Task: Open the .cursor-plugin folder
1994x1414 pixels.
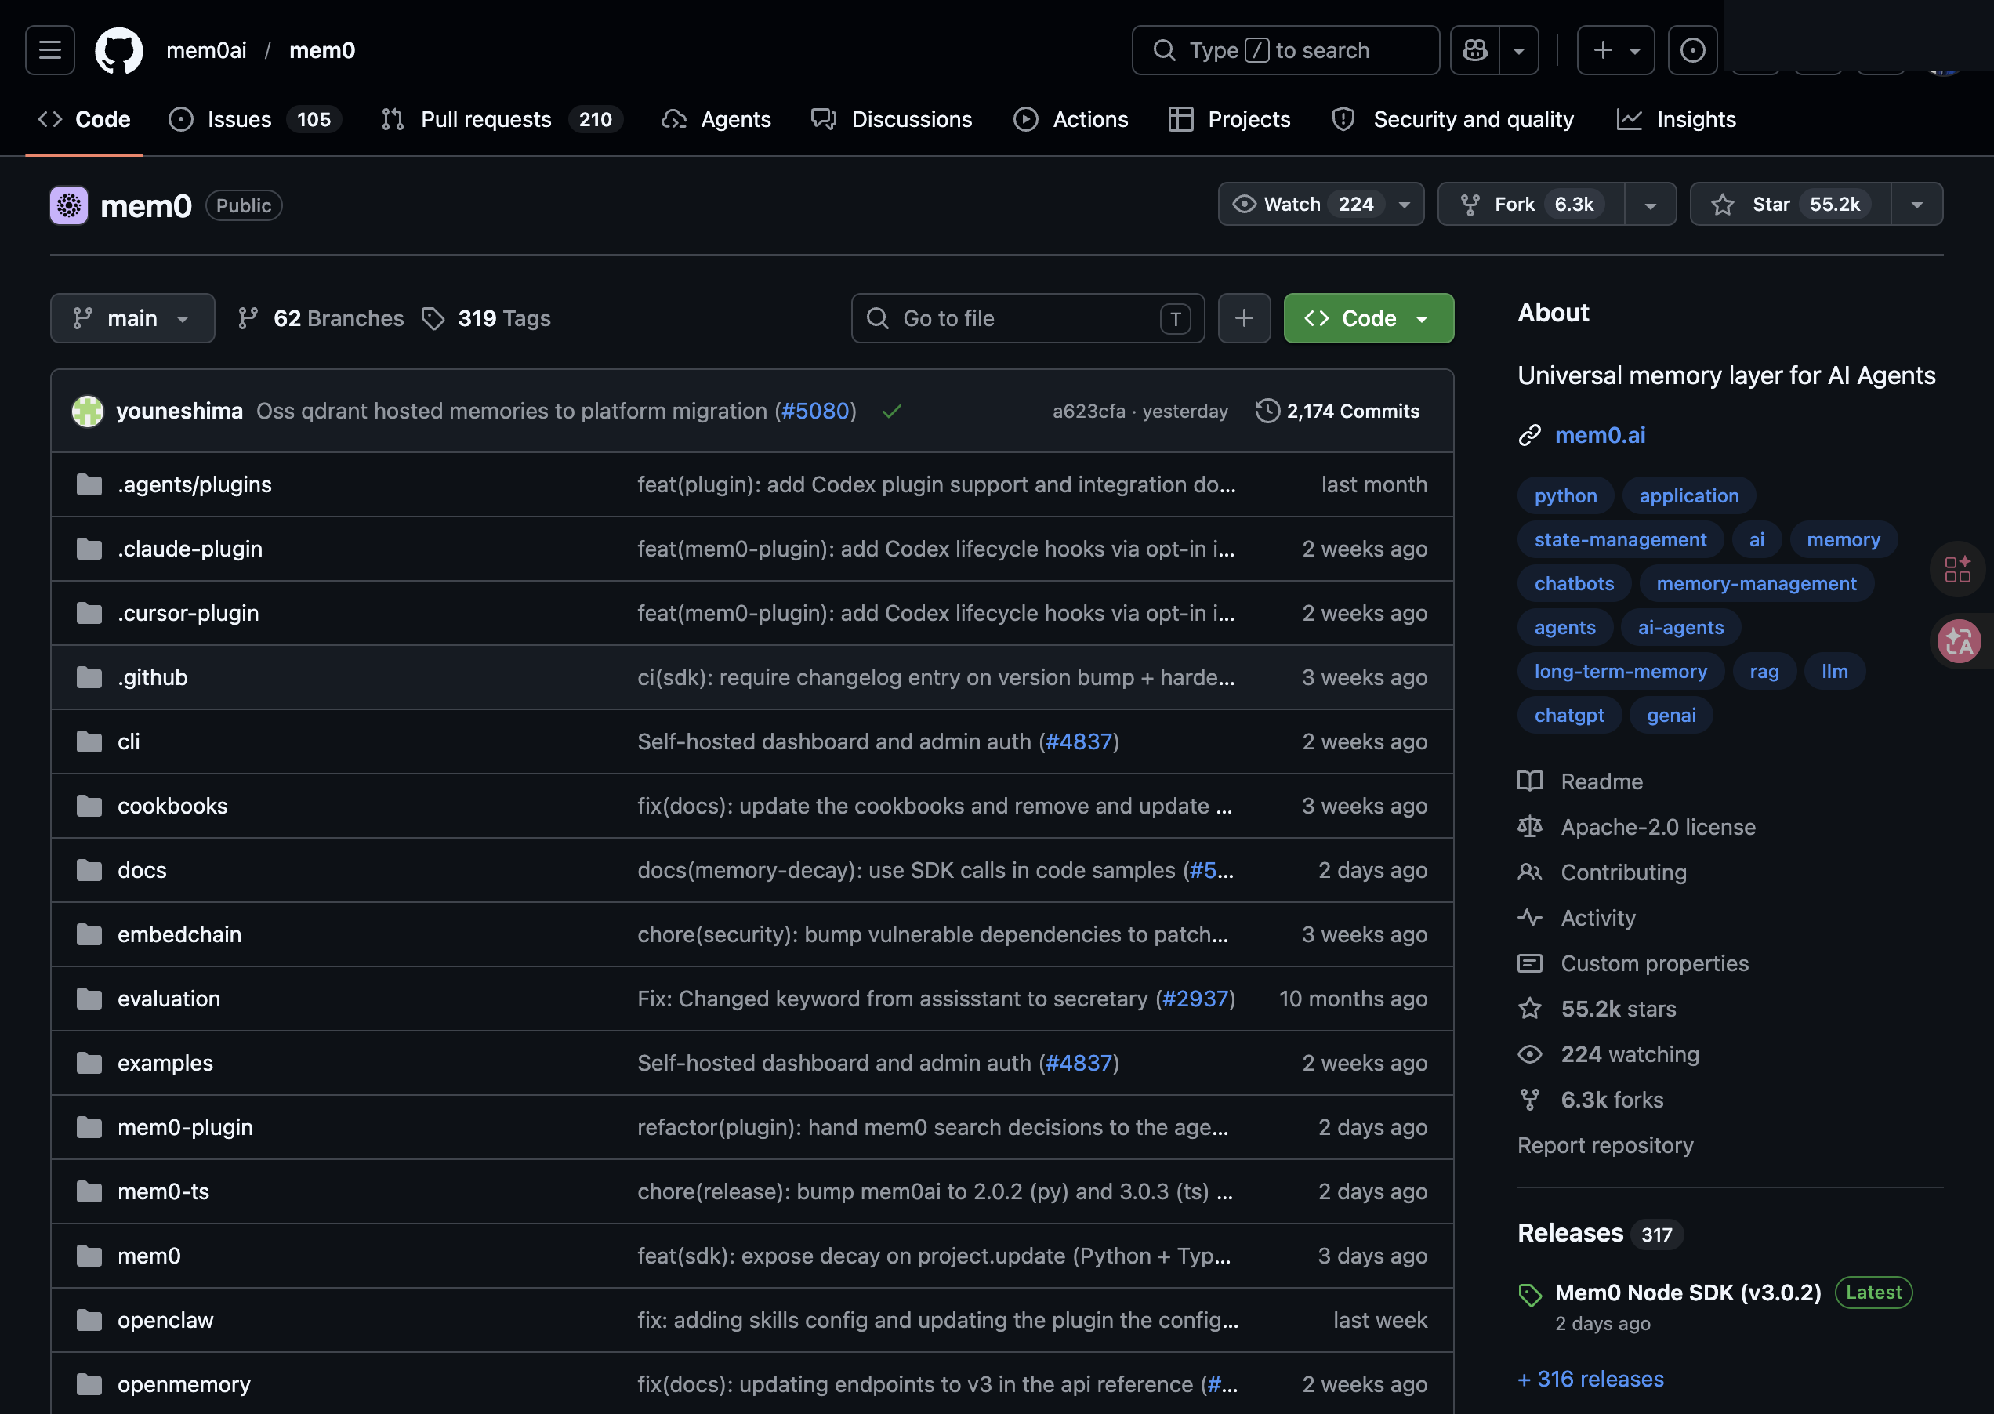Action: point(188,613)
